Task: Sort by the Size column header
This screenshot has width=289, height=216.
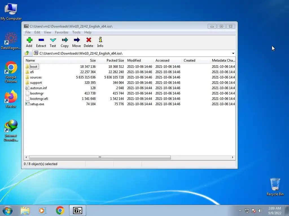Action: tap(83, 60)
